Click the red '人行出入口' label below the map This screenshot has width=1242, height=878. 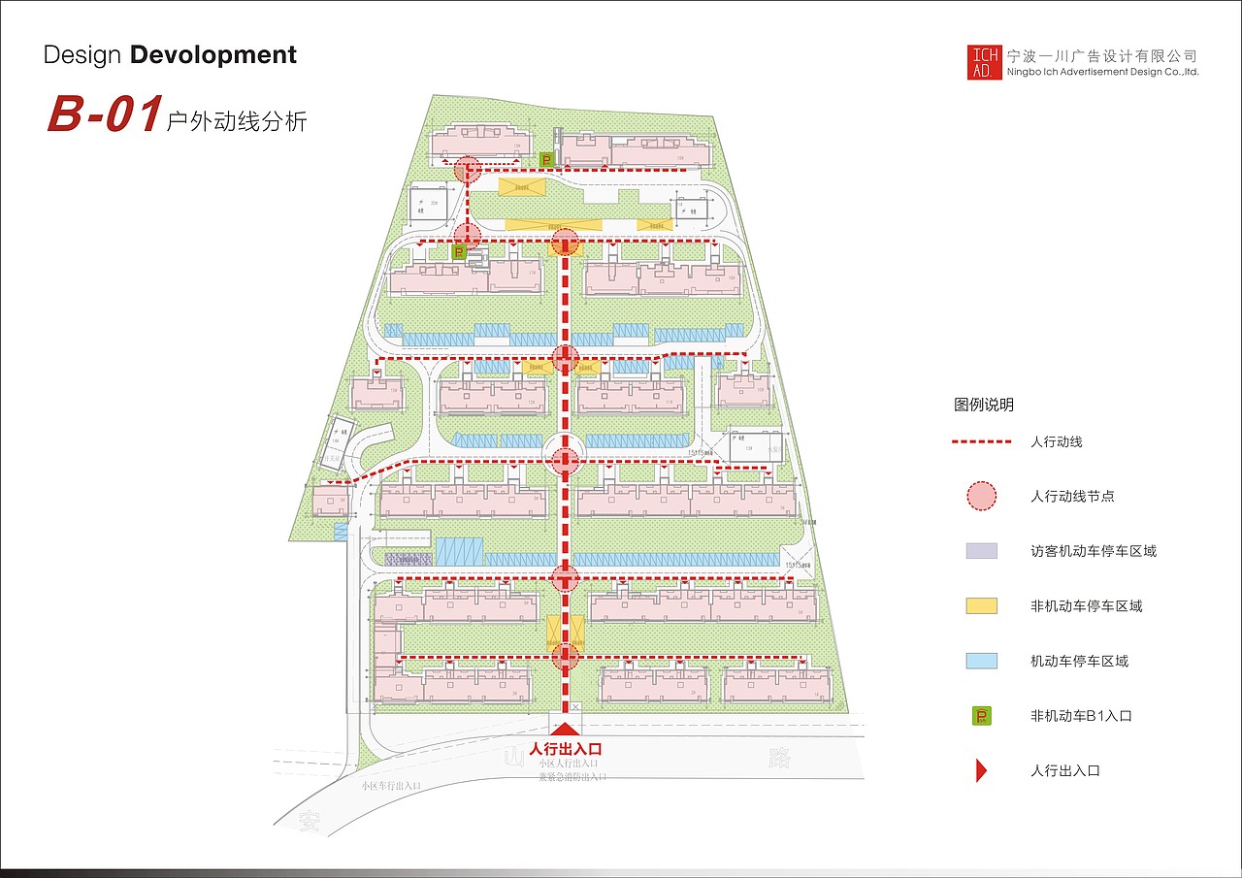click(x=566, y=749)
